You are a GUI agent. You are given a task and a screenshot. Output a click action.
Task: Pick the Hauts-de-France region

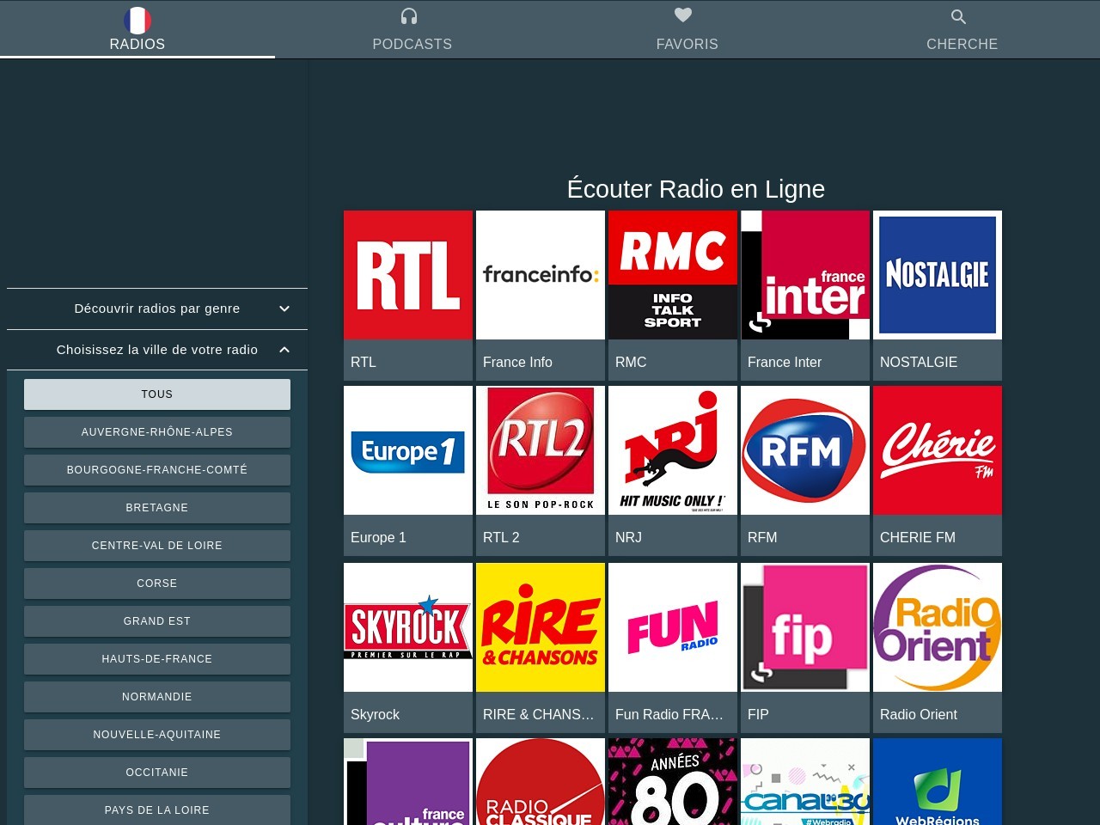pos(157,659)
